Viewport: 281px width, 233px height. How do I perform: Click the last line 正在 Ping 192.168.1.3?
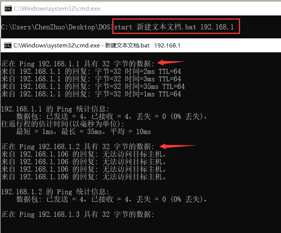[x=78, y=214]
